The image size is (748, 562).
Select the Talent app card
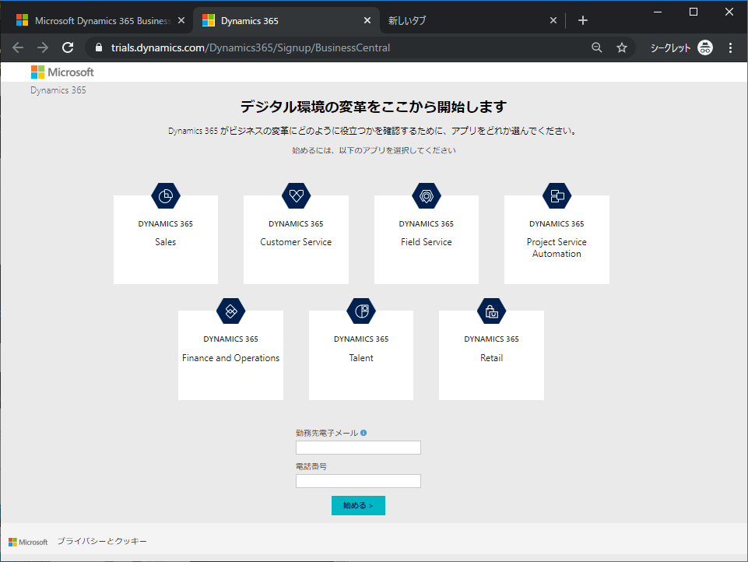coord(361,356)
